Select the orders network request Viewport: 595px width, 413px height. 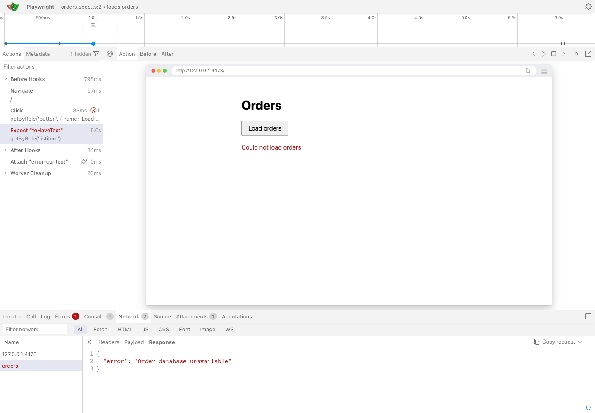41,366
